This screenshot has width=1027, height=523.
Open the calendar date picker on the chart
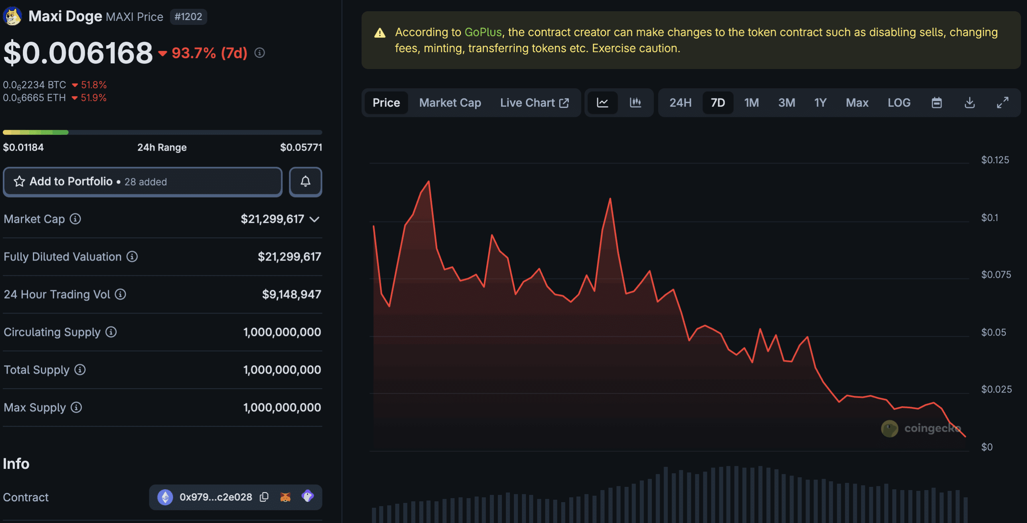coord(936,103)
